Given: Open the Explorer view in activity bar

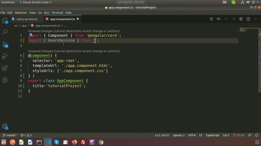Looking at the screenshot, I should click(x=5, y=21).
